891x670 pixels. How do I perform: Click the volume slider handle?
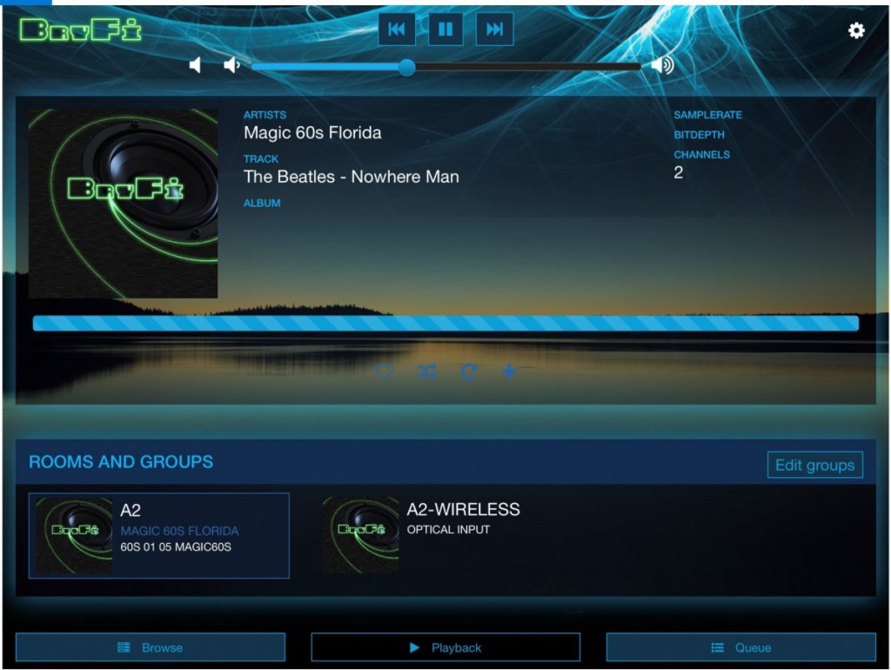point(406,67)
